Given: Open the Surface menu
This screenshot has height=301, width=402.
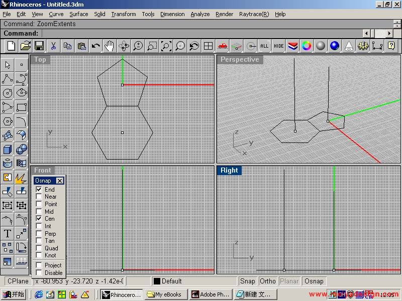Looking at the screenshot, I should [78, 14].
